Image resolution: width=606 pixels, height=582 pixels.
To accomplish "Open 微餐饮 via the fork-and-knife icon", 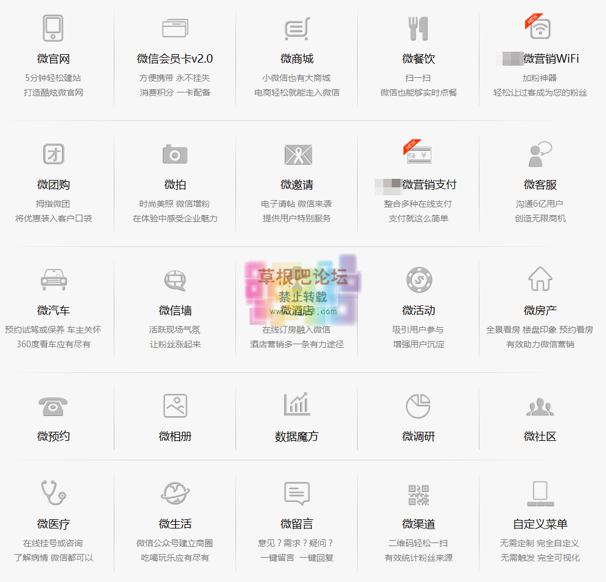I will tap(418, 27).
